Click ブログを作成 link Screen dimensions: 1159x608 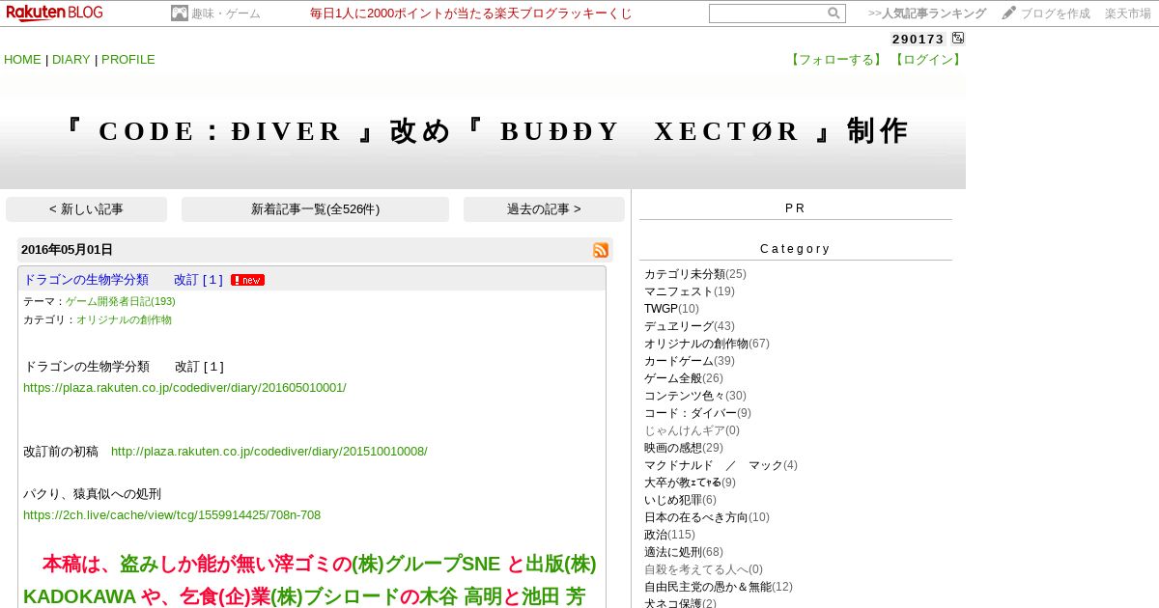[x=1056, y=14]
